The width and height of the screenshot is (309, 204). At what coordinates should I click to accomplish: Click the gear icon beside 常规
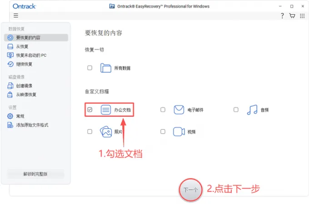click(10, 116)
